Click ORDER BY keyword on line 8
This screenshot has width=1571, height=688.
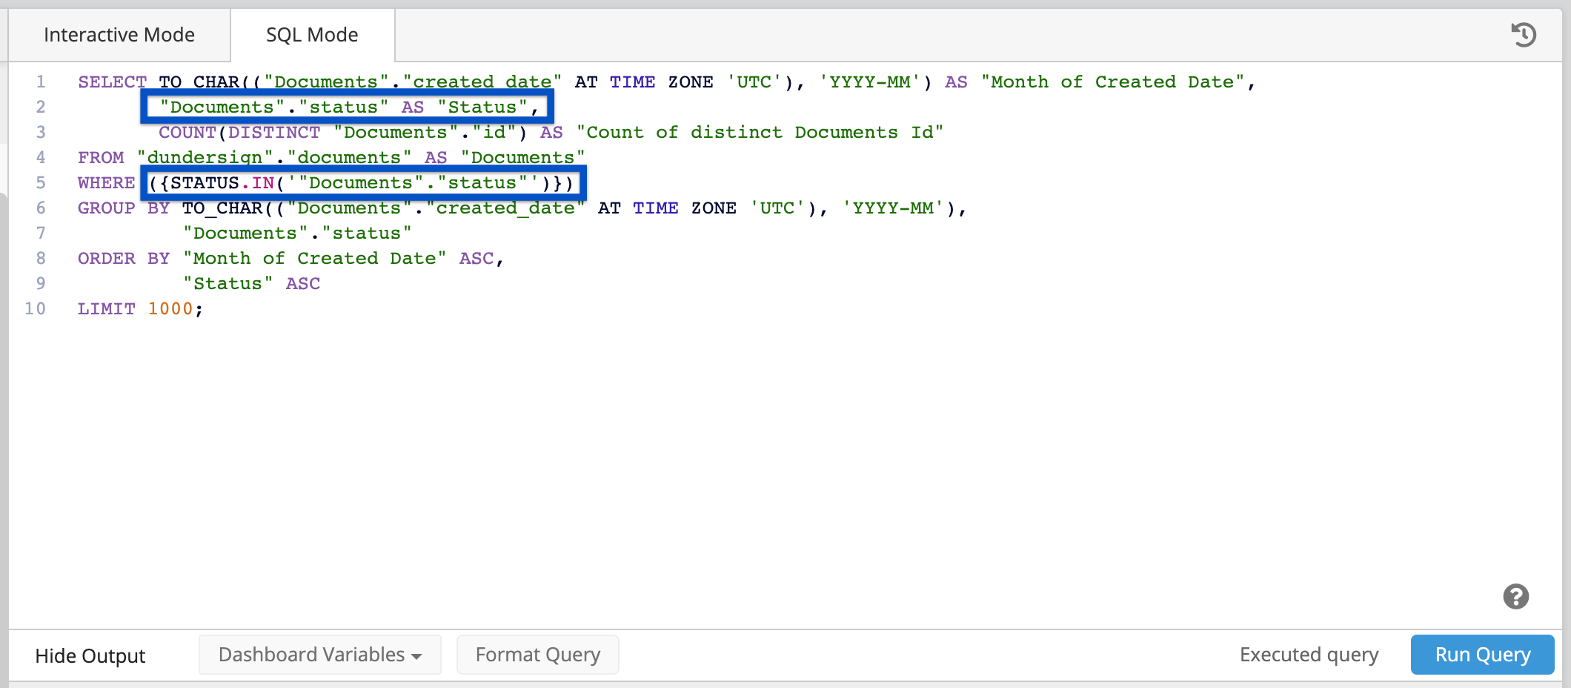[x=124, y=258]
